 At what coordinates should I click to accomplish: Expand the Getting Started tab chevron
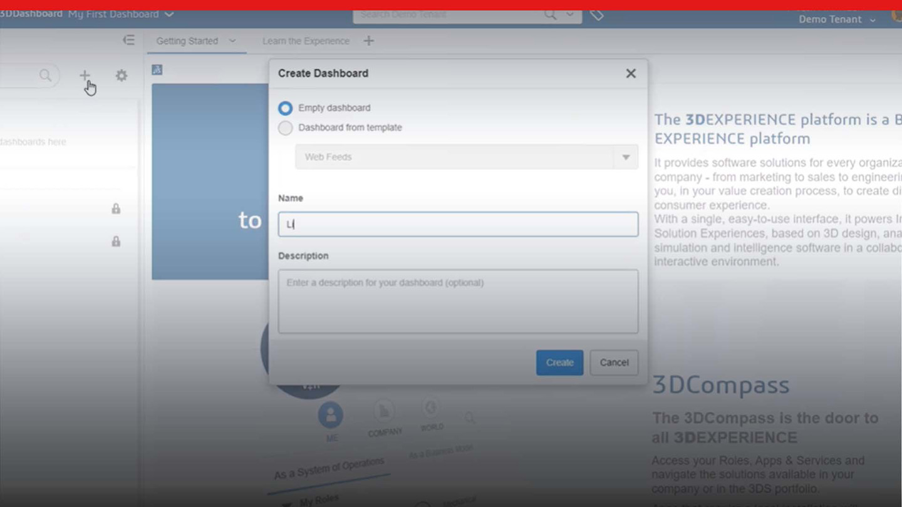point(232,41)
